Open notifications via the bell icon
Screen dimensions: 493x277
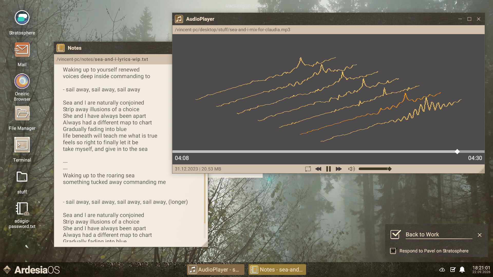tap(462, 269)
